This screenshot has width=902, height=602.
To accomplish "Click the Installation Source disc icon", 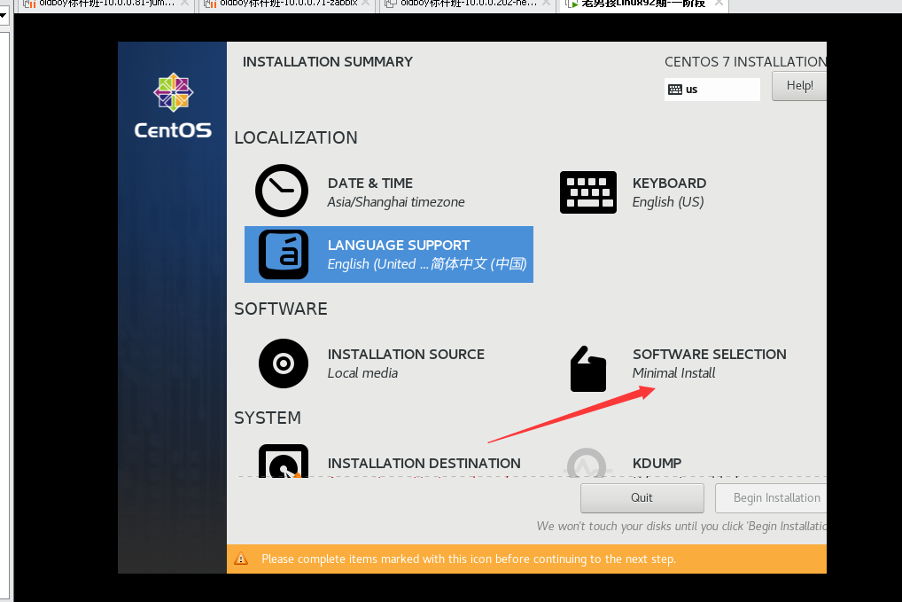I will click(x=284, y=364).
